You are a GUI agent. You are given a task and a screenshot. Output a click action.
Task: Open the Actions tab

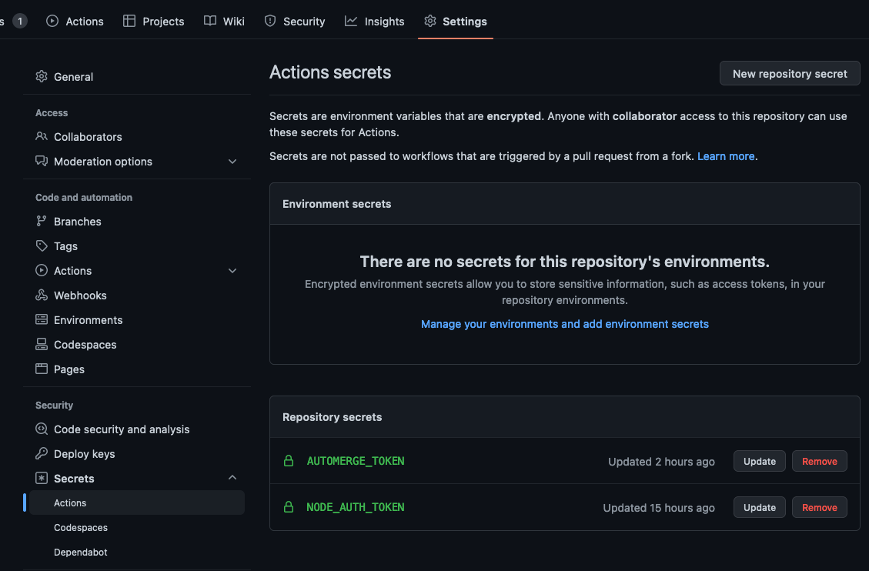75,21
